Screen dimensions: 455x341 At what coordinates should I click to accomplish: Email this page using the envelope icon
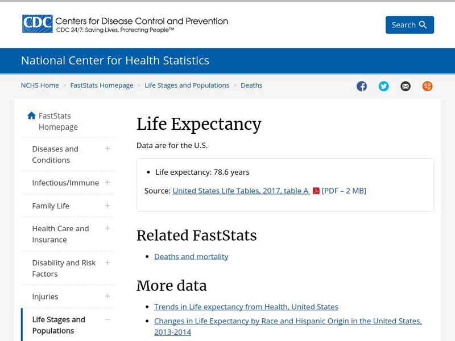click(405, 86)
